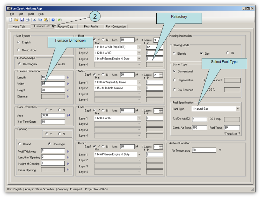Expand Roof Layer 2 112 B & W 80 dropdown

point(139,53)
